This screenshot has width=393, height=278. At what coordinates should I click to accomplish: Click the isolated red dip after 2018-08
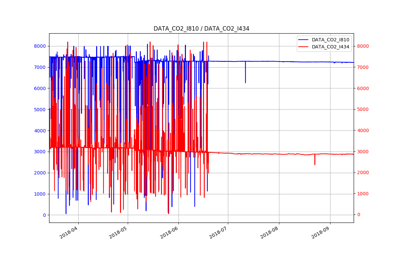(315, 161)
